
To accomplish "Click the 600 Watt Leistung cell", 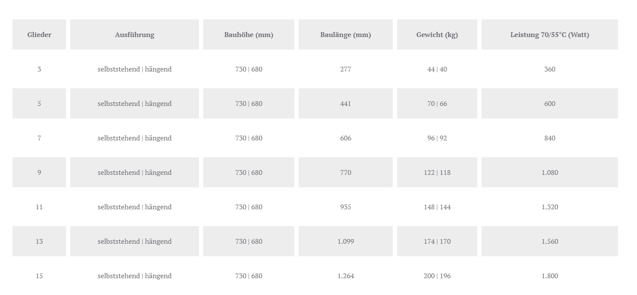I will click(550, 104).
